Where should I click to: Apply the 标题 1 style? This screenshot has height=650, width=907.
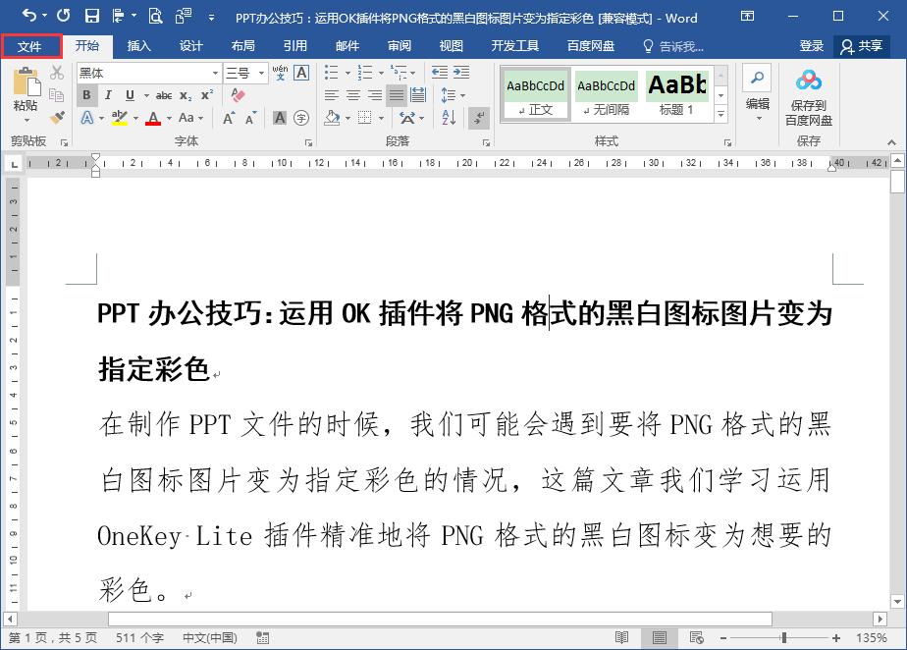coord(676,94)
